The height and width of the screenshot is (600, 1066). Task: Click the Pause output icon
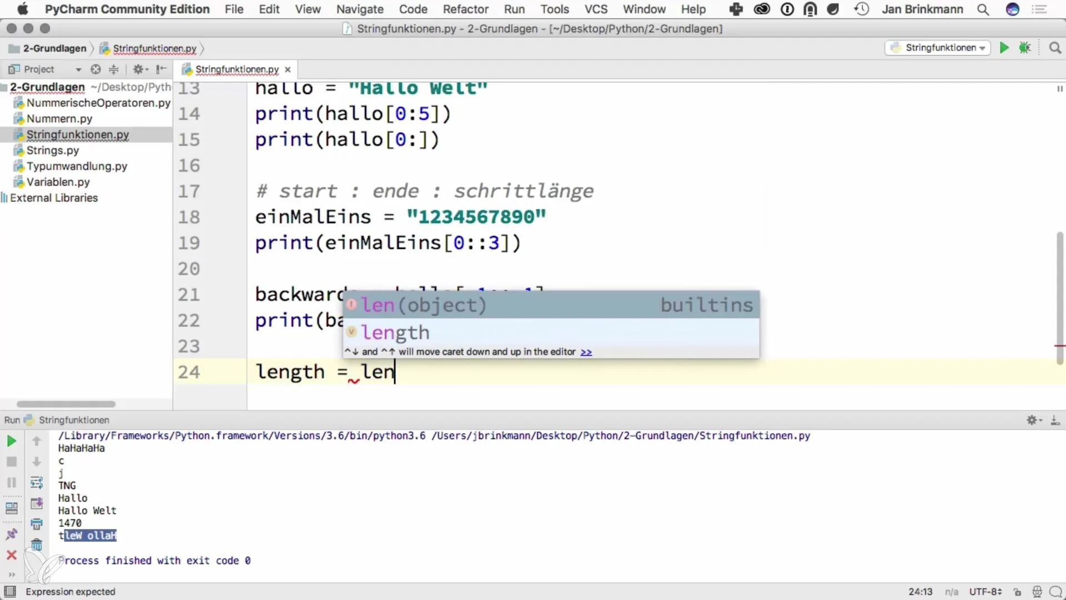point(11,482)
